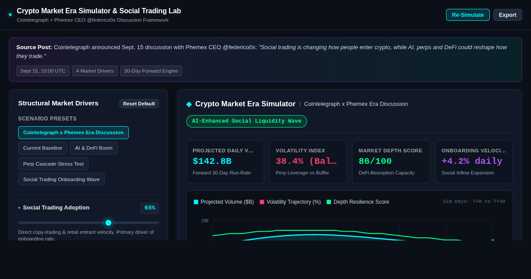This screenshot has width=531, height=279.
Task: Choose the Current Baseline preset
Action: [42, 148]
